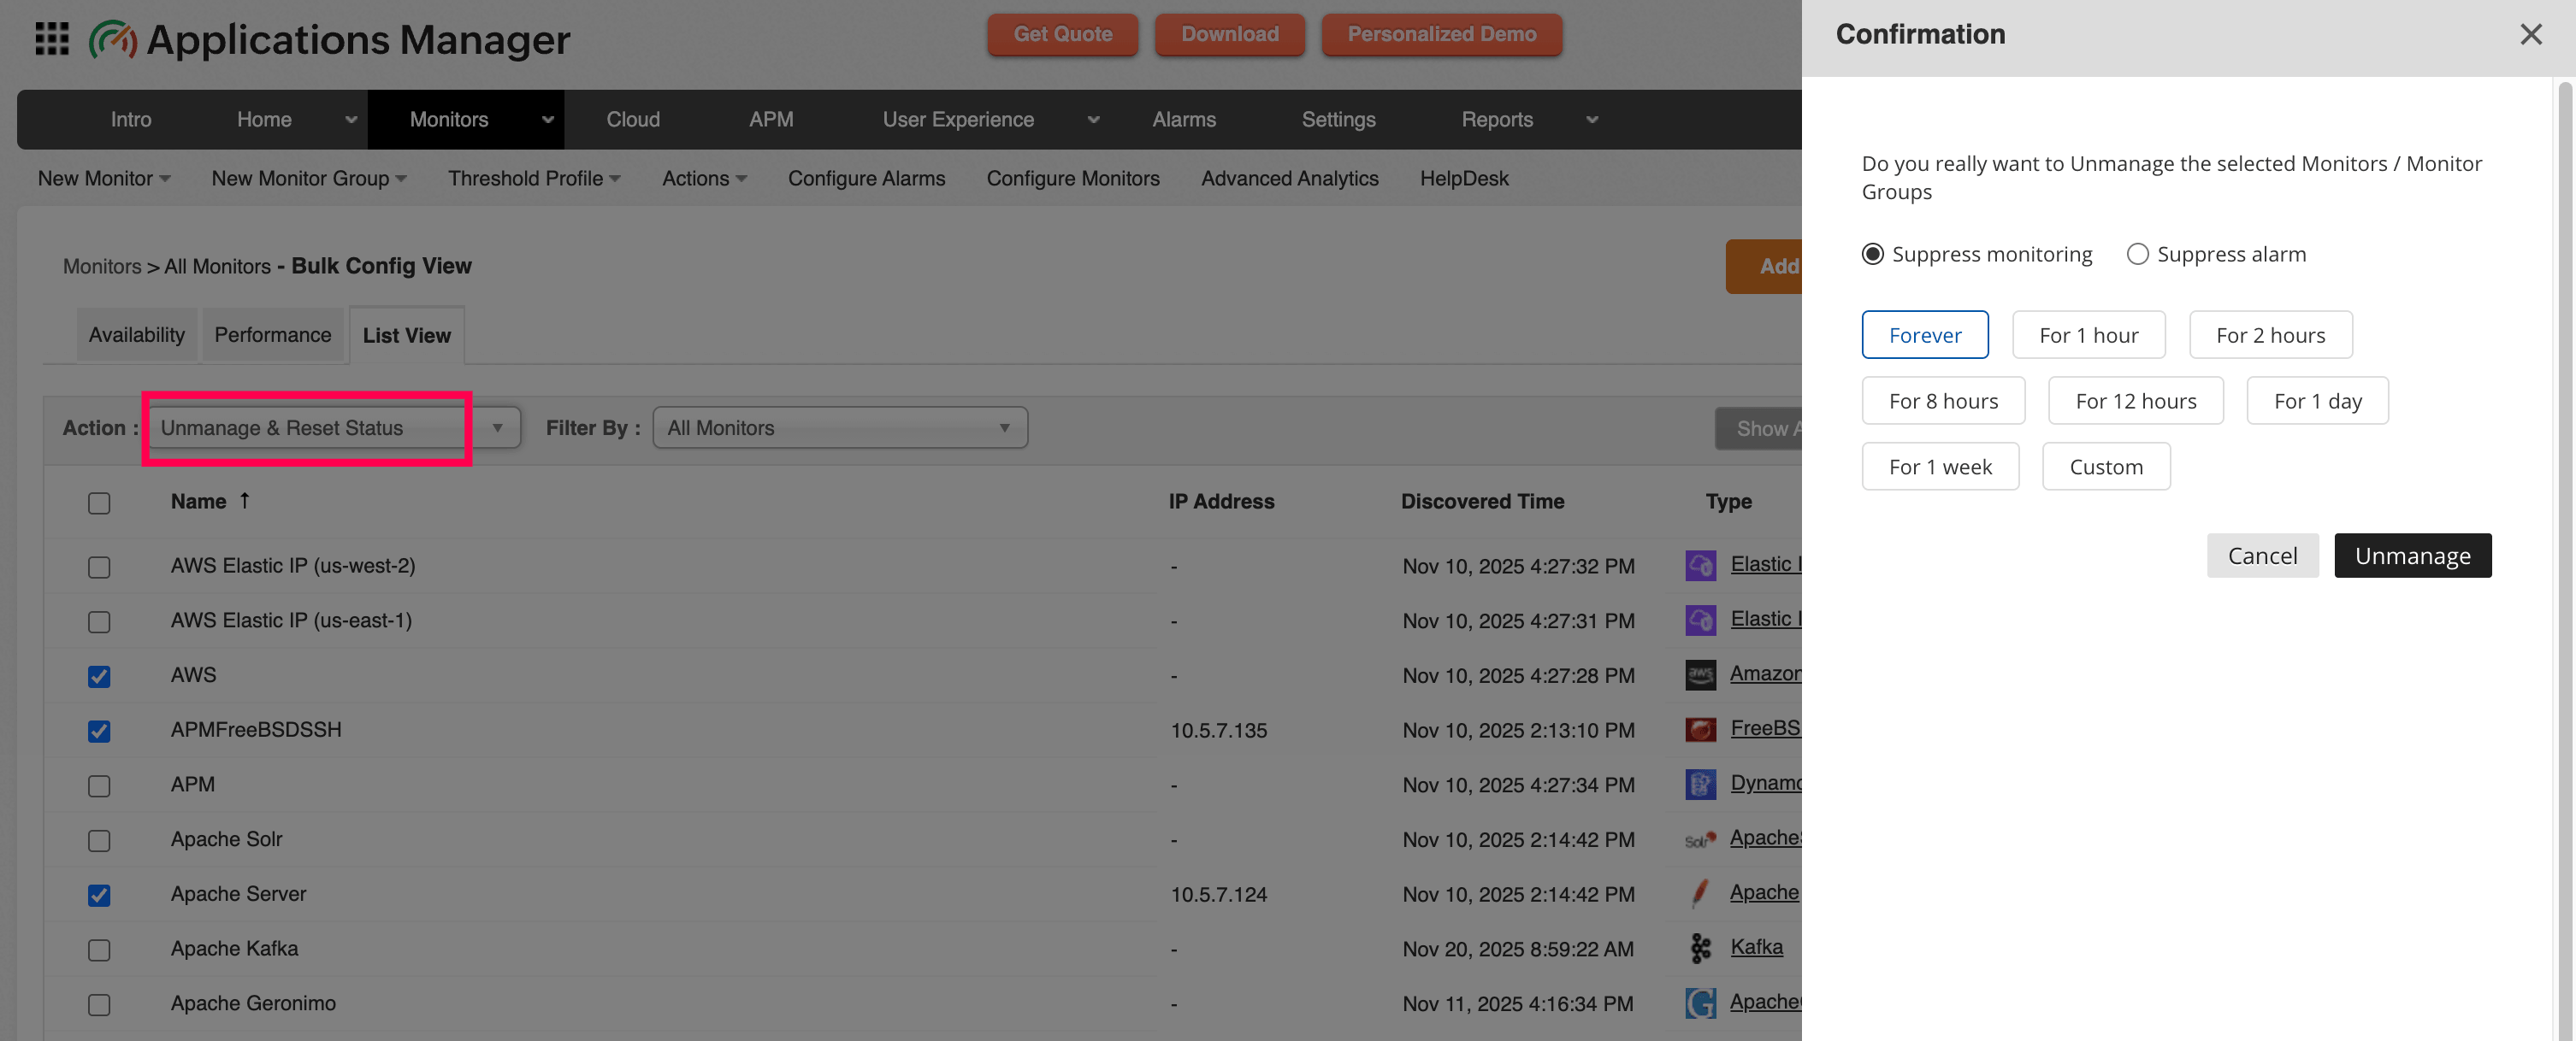Choose the Forever duration option

[1925, 335]
